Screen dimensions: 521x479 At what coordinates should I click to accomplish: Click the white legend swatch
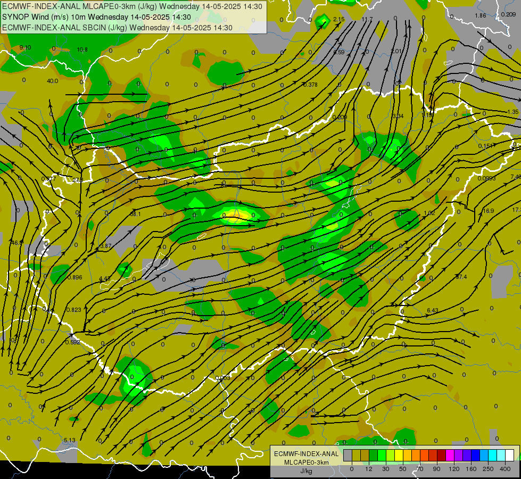[510, 455]
